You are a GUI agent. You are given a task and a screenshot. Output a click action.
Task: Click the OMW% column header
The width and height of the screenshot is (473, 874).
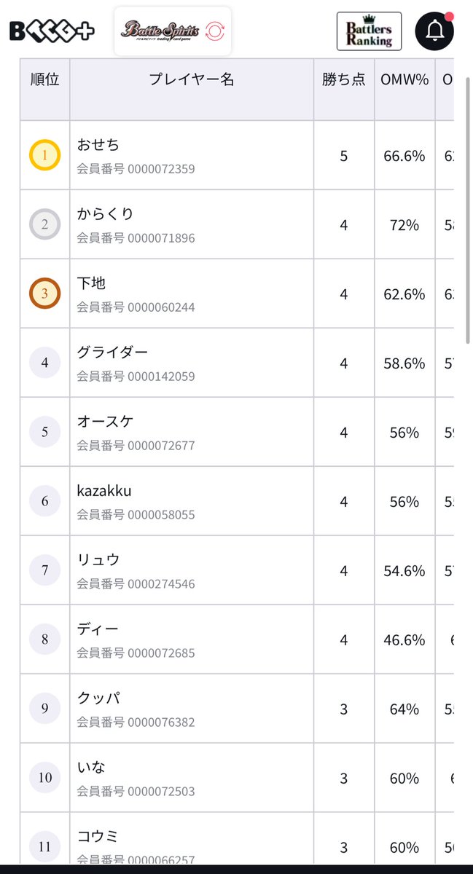404,80
